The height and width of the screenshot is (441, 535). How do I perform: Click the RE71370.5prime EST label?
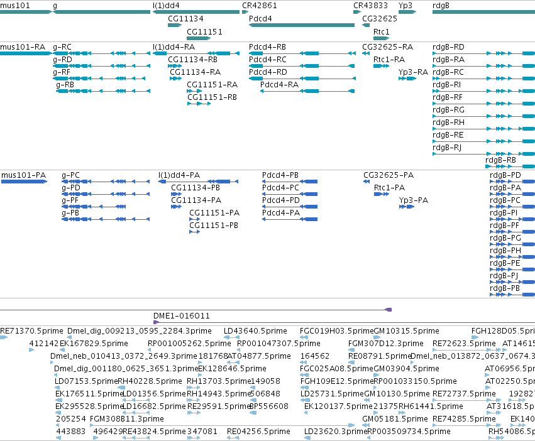click(31, 331)
